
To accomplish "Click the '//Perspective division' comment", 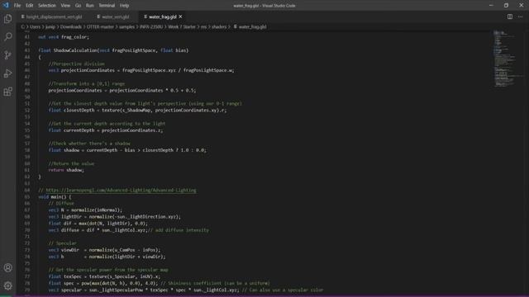I will pyautogui.click(x=76, y=64).
